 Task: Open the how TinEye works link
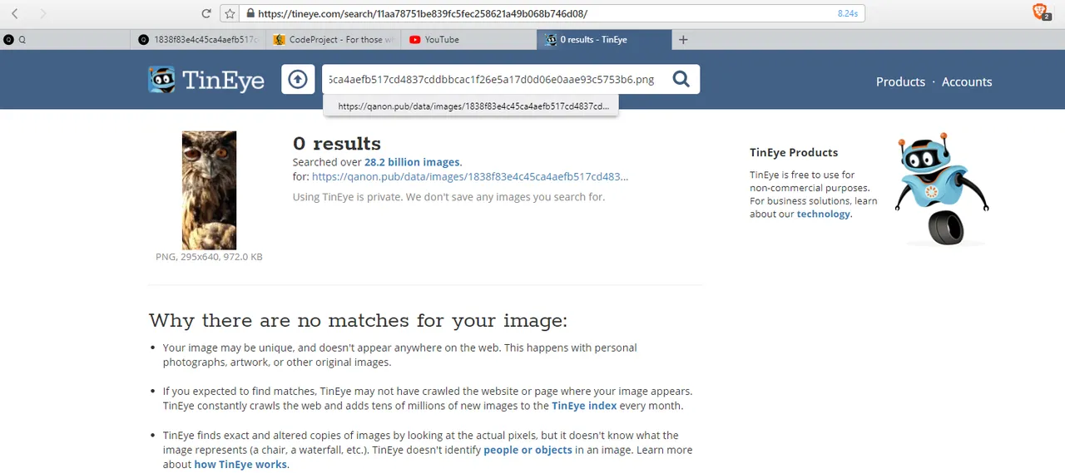(240, 465)
